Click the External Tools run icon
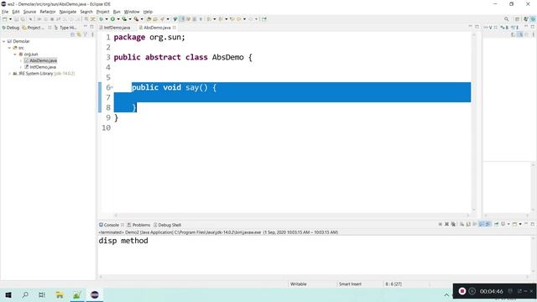The width and height of the screenshot is (537, 302). [x=136, y=19]
